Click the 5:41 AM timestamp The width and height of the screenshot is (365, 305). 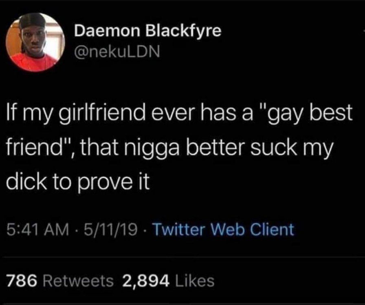37,230
